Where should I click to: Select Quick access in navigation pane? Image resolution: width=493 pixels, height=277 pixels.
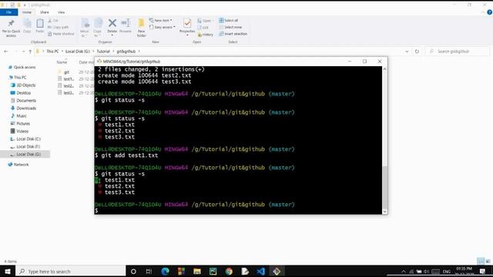(x=22, y=67)
